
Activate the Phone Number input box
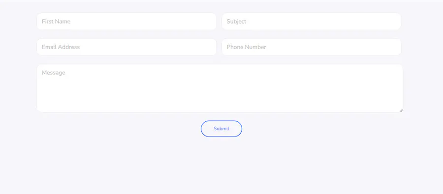[x=312, y=47]
